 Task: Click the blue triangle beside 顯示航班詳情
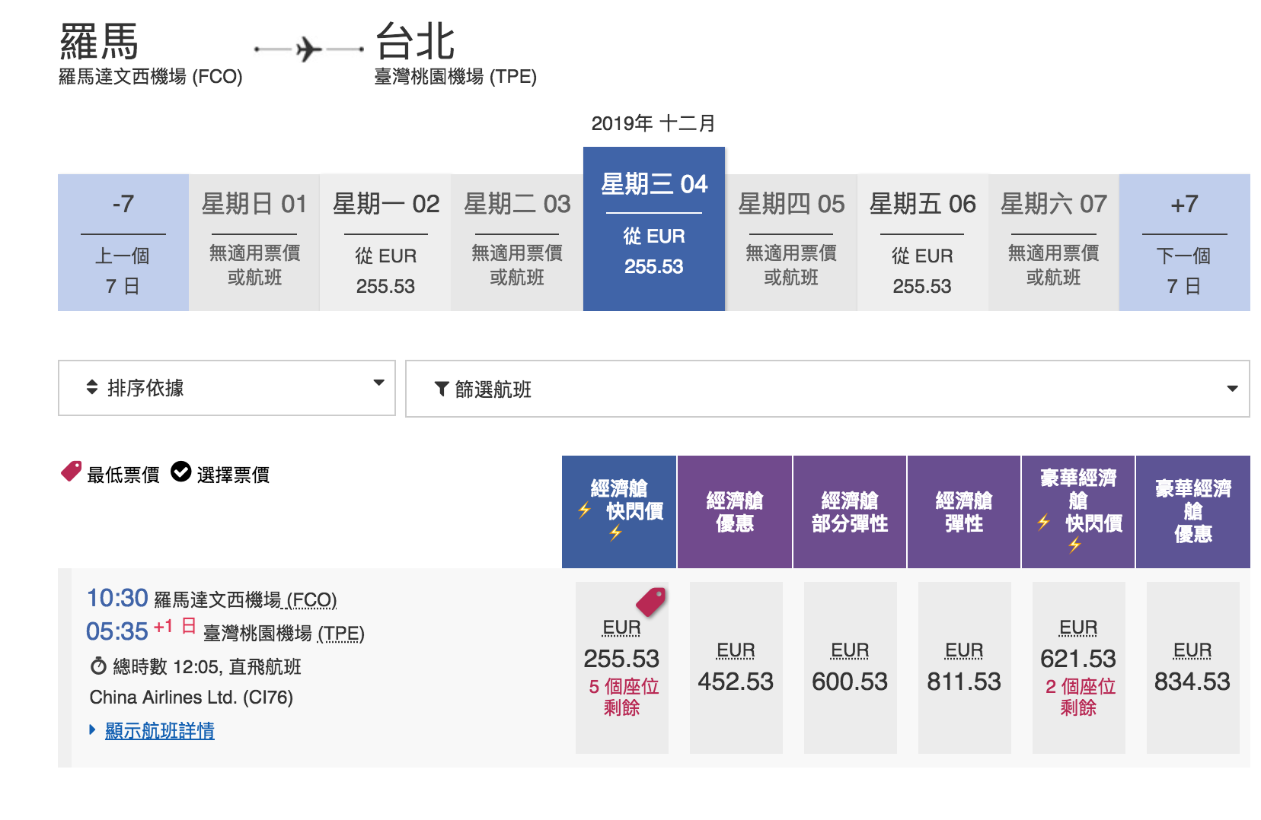tap(92, 729)
